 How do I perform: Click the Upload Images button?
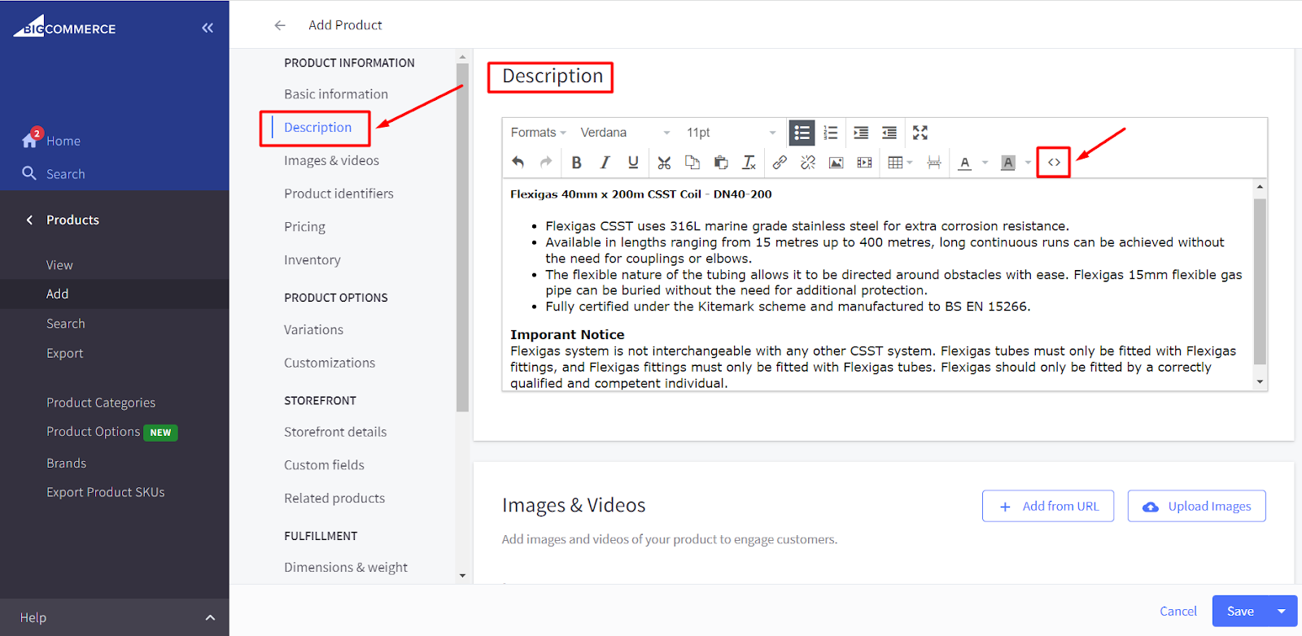click(1197, 506)
